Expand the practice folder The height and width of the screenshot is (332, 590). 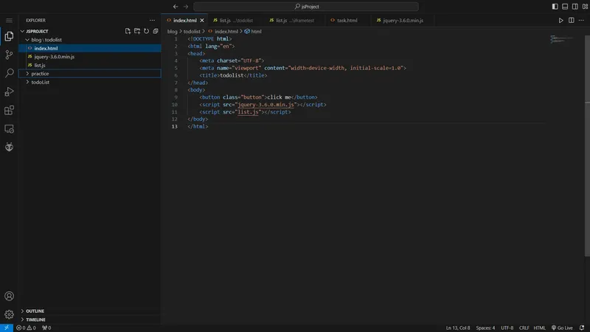coord(40,74)
